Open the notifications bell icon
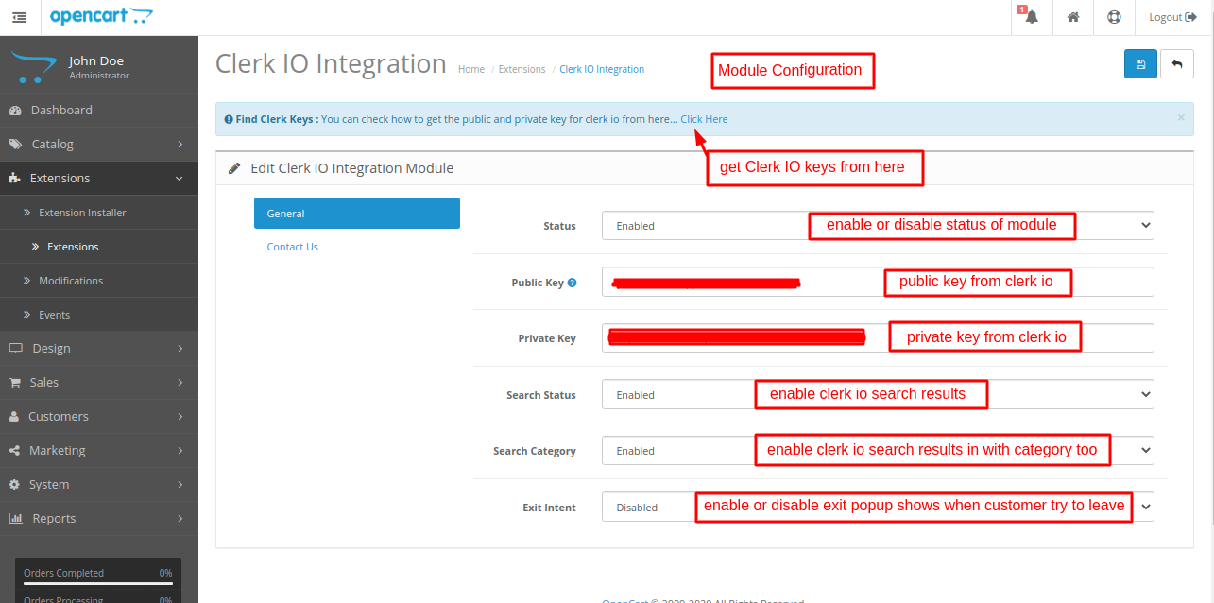This screenshot has height=603, width=1214. [x=1030, y=17]
